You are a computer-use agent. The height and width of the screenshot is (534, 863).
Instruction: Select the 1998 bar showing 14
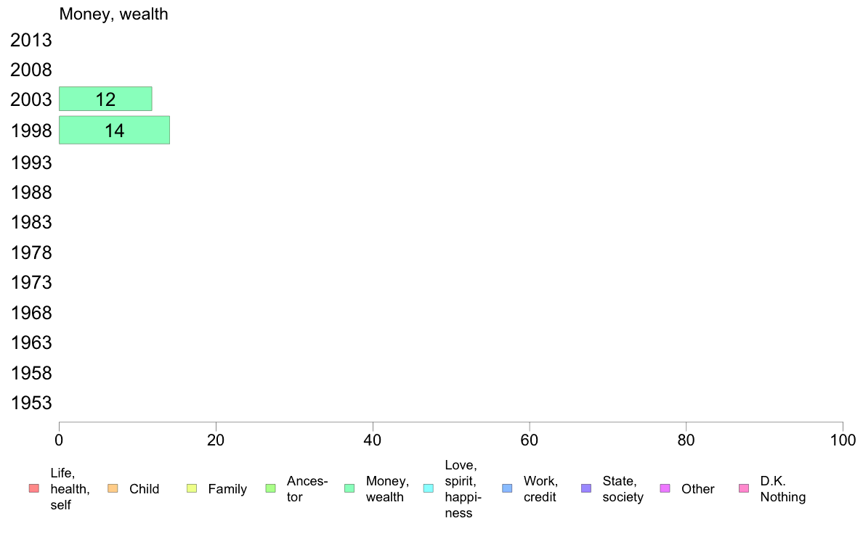pyautogui.click(x=115, y=131)
